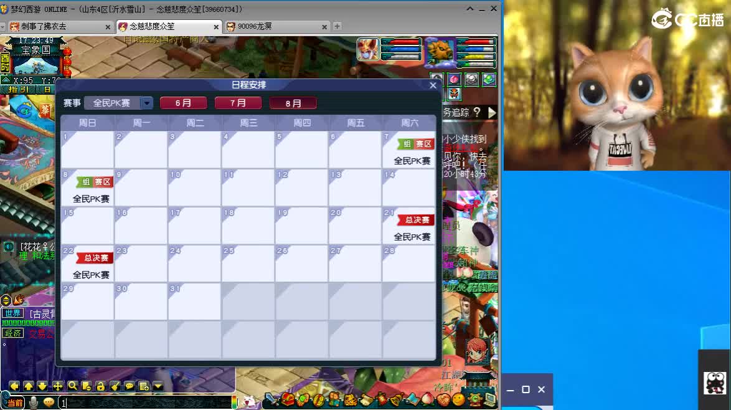Viewport: 731px width, 410px height.
Task: Click the chat text input field
Action: (x=146, y=403)
